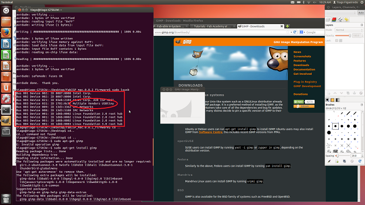
Task: Refresh brushes icon
Action: tap(360, 161)
